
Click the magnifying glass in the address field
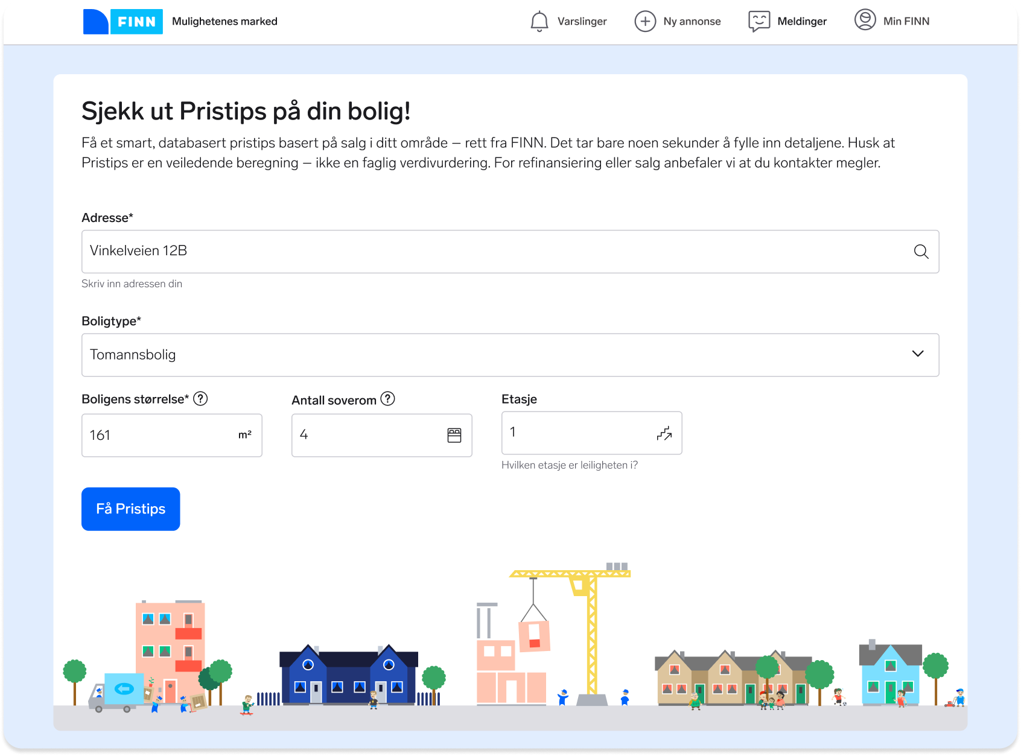click(x=921, y=252)
